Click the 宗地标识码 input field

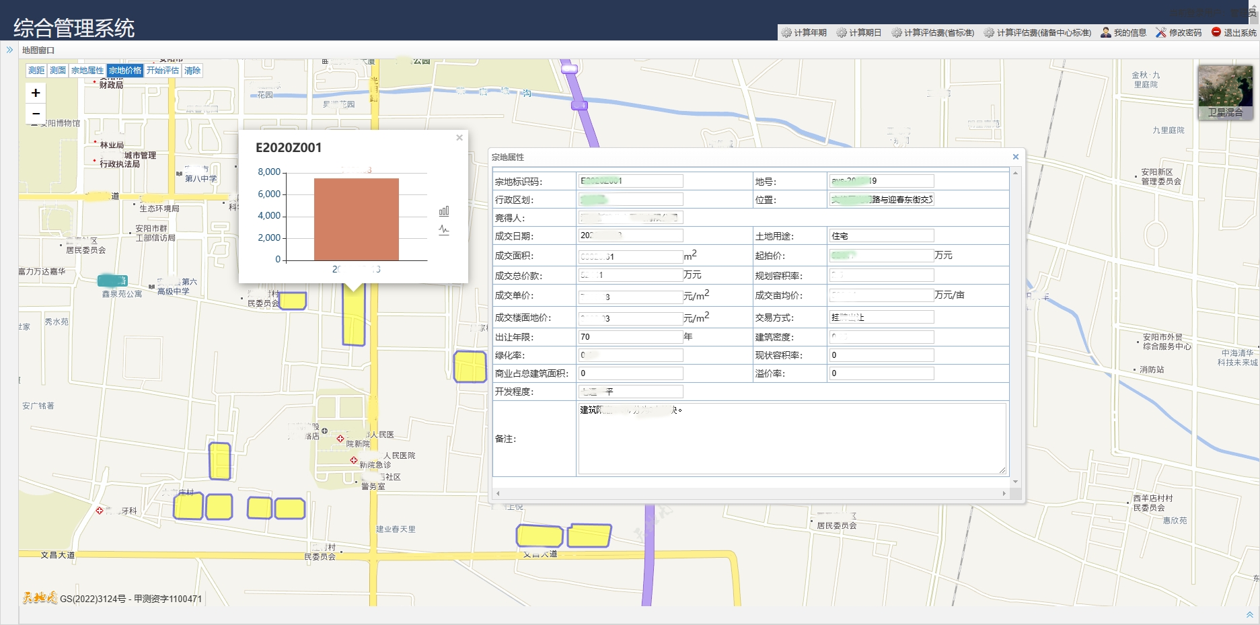631,181
